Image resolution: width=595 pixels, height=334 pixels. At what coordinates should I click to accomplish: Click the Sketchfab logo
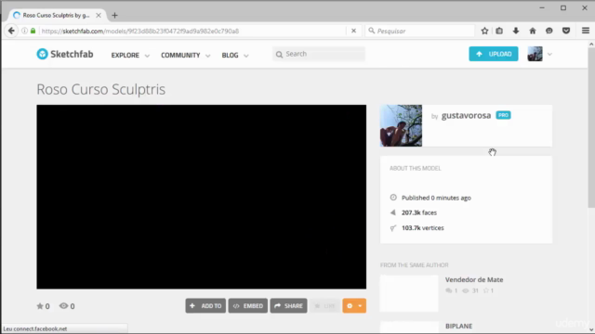click(65, 54)
